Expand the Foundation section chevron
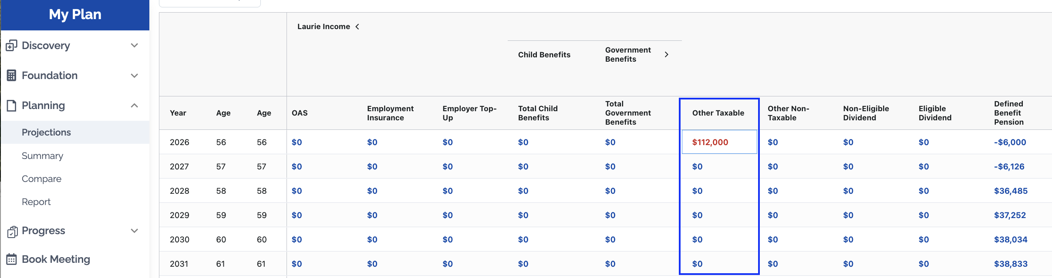This screenshot has width=1052, height=278. tap(135, 76)
